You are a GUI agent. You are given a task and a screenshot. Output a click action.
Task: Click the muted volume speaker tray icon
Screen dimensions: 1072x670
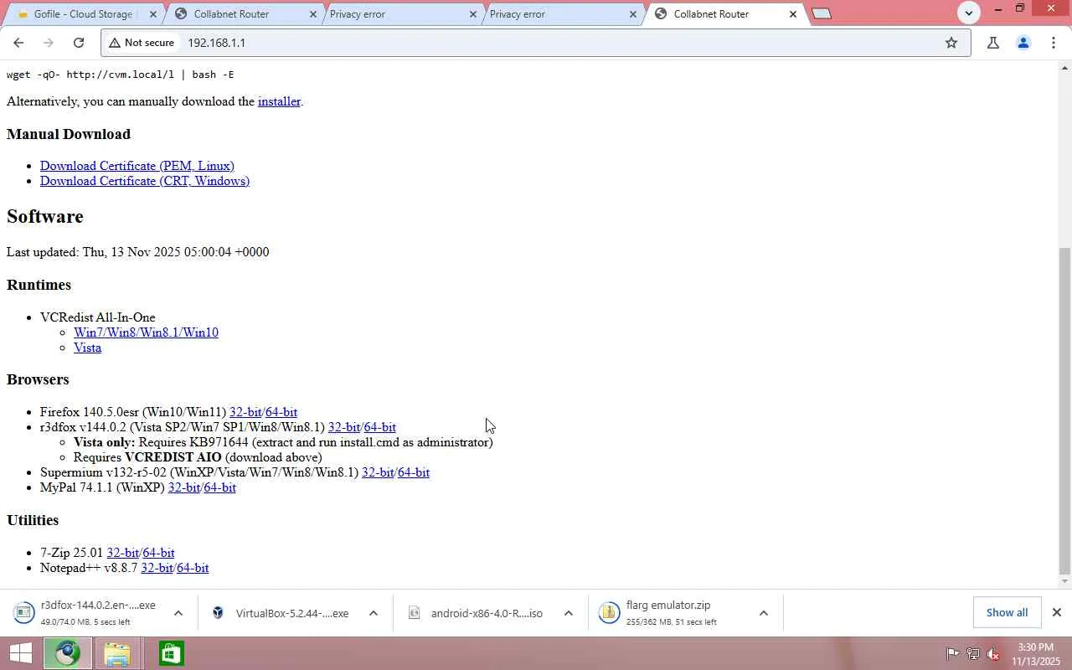[993, 654]
